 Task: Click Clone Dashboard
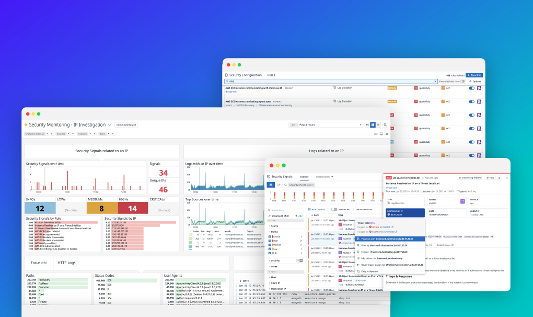click(127, 124)
